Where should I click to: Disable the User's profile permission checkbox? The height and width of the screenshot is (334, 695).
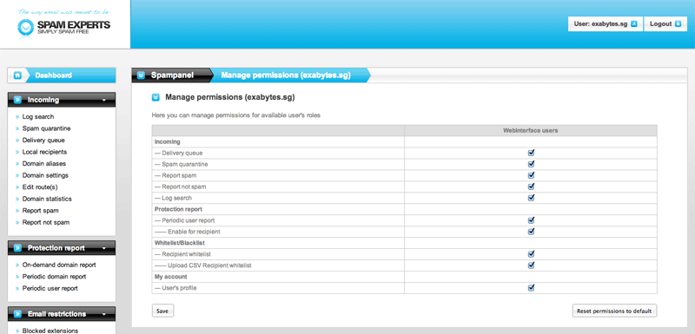[x=531, y=287]
